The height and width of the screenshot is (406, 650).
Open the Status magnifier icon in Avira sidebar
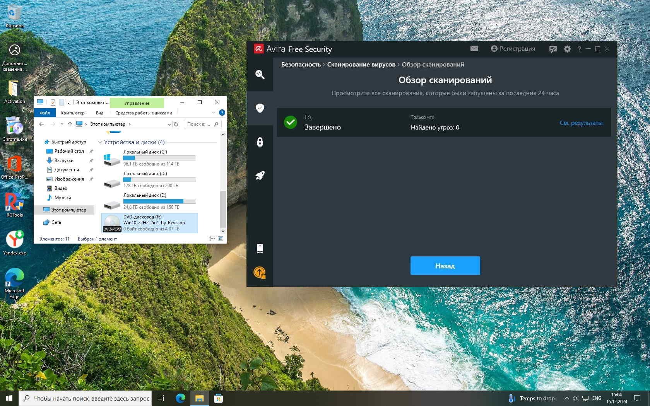[x=260, y=74]
